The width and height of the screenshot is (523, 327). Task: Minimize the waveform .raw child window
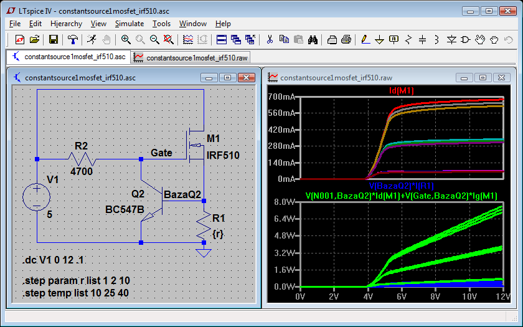coord(464,77)
